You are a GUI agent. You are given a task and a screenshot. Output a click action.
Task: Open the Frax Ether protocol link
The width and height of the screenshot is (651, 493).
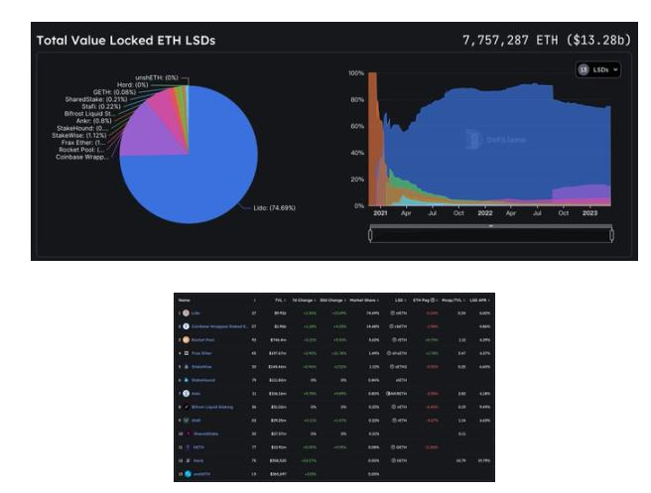(201, 353)
